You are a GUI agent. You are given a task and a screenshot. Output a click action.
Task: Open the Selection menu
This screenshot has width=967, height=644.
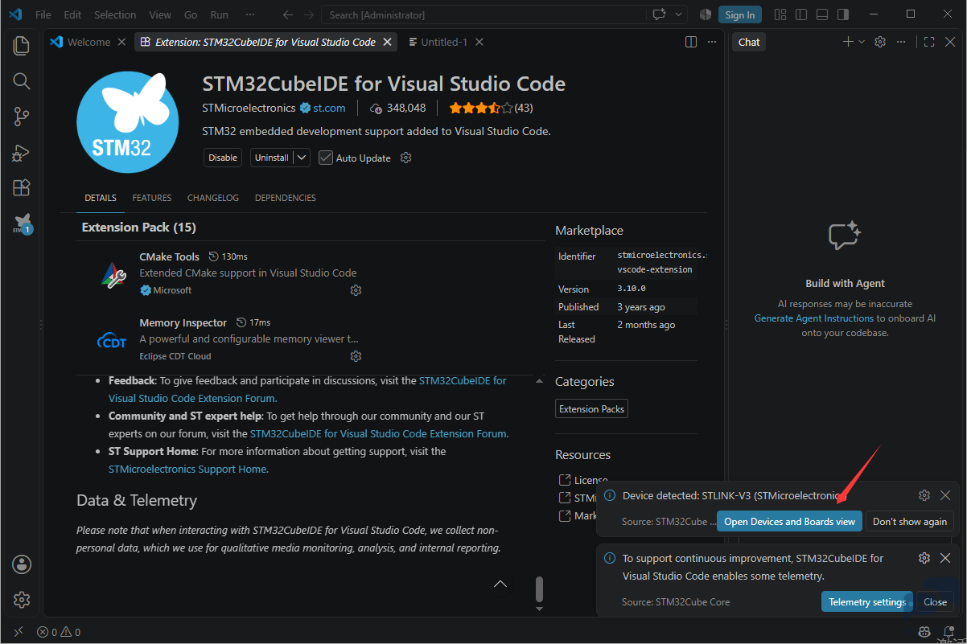click(x=115, y=14)
